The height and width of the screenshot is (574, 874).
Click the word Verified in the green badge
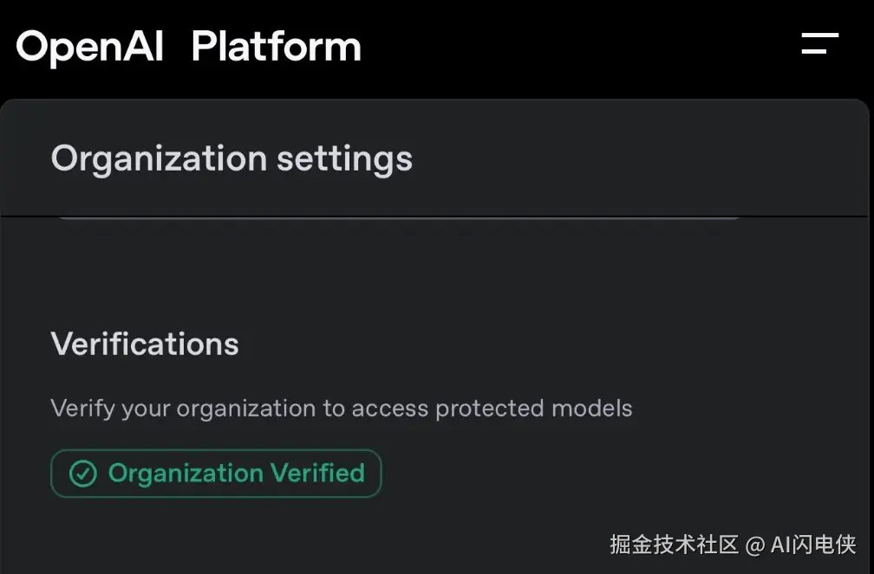pos(317,474)
